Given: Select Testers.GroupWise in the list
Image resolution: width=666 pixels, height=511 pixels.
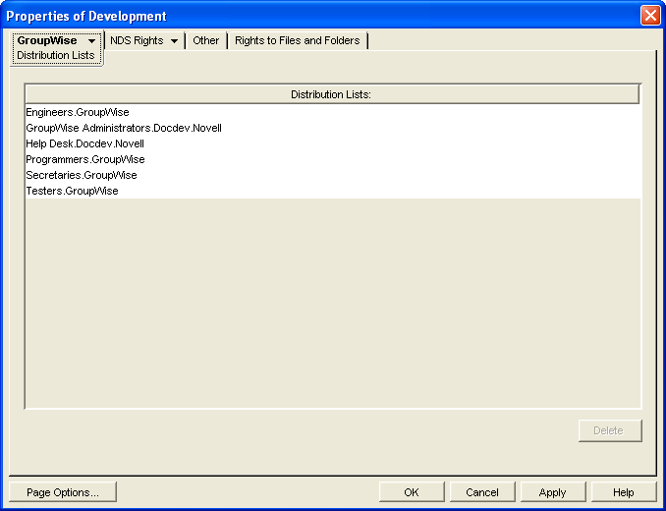Looking at the screenshot, I should 333,191.
